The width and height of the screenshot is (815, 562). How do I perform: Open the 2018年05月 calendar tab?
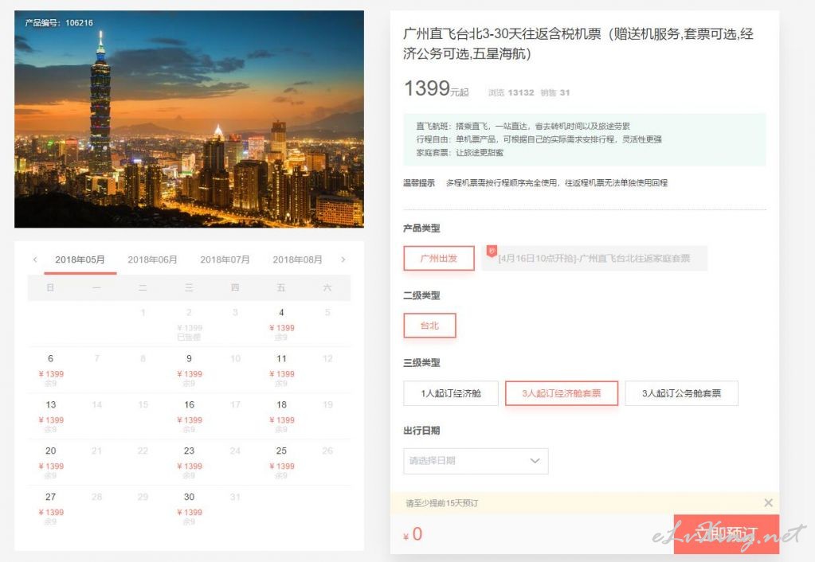(x=80, y=260)
